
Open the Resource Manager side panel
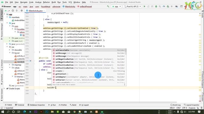(x=2, y=31)
